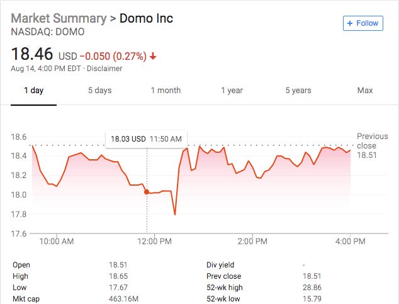The height and width of the screenshot is (304, 399).
Task: Click the Market Summary breadcrumb
Action: (x=59, y=18)
